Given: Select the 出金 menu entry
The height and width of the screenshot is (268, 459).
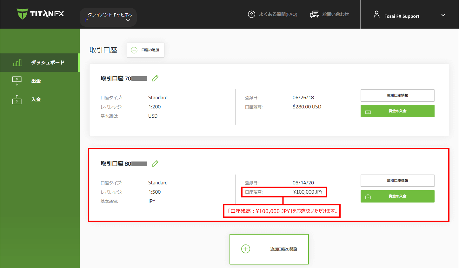Looking at the screenshot, I should click(x=36, y=81).
